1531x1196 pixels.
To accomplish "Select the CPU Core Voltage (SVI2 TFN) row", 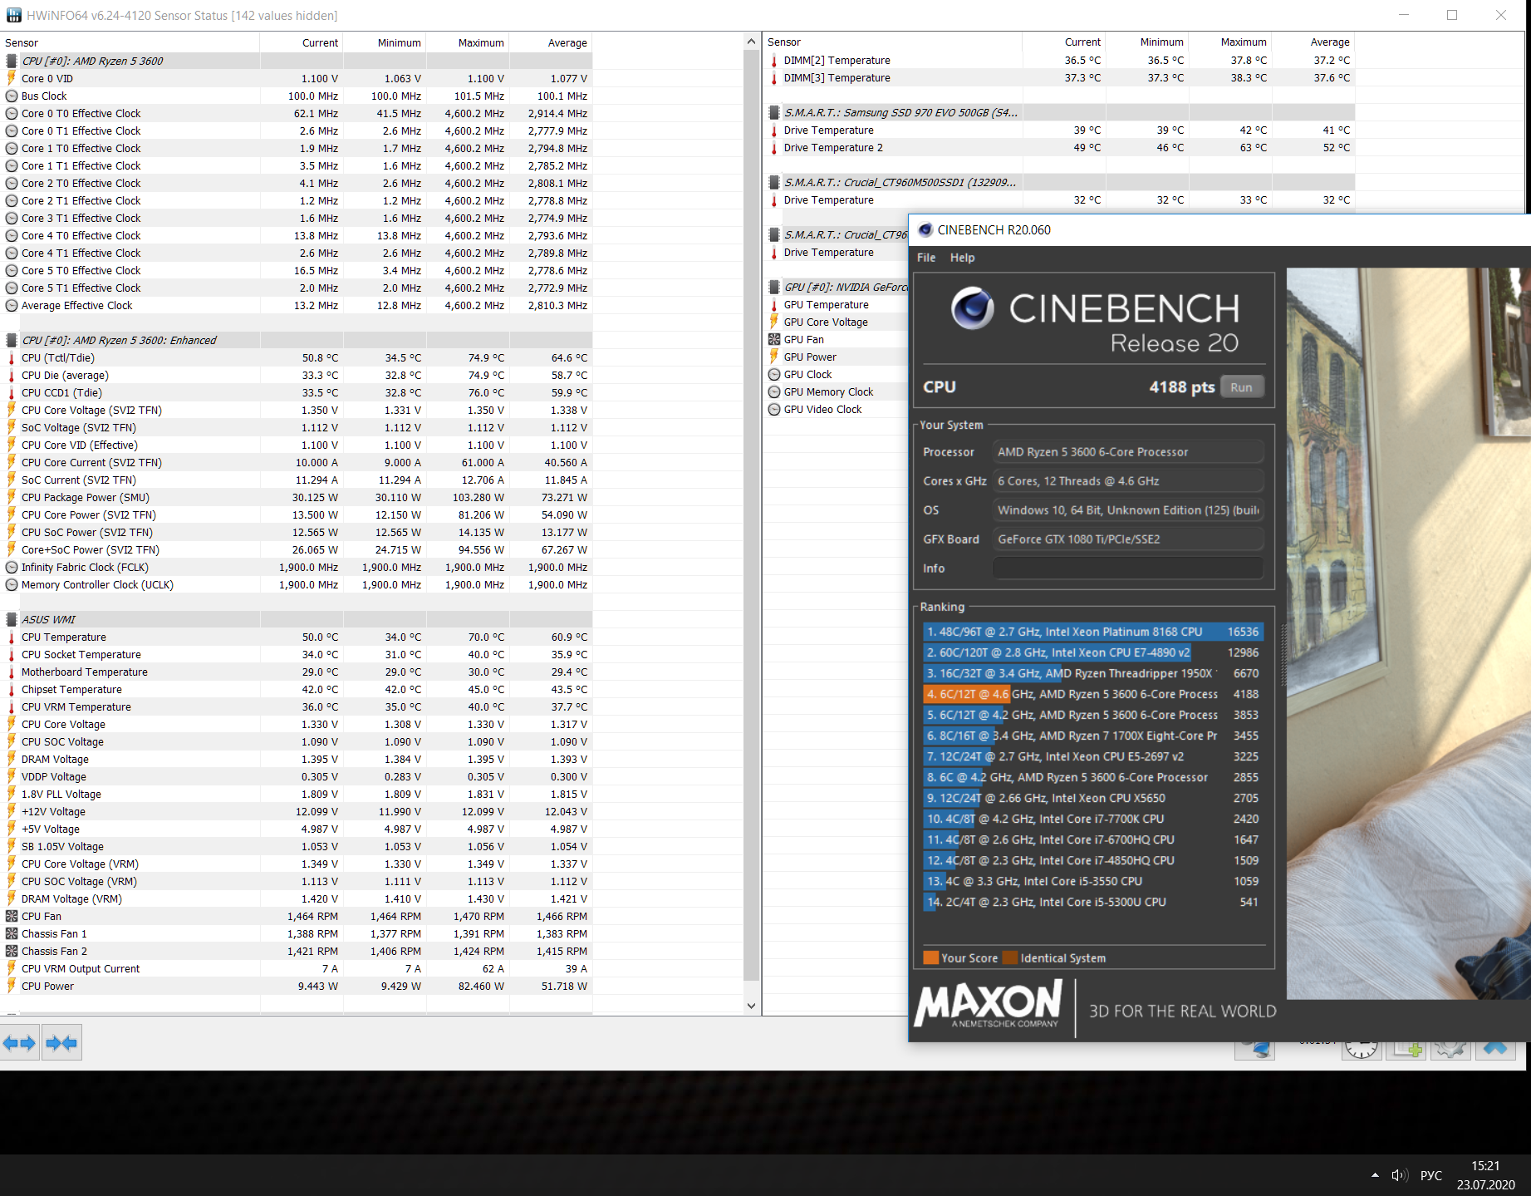I will [x=297, y=411].
